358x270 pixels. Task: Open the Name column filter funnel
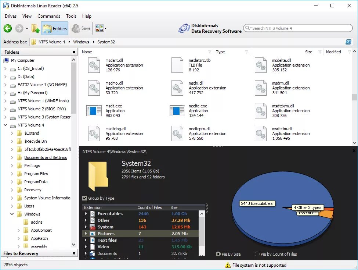coord(210,52)
